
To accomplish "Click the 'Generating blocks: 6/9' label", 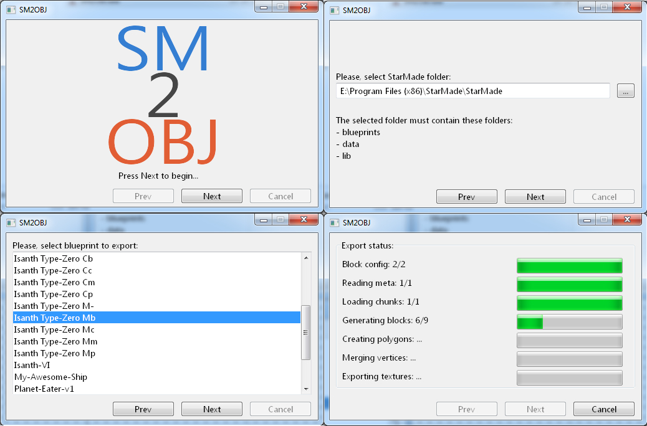I will (385, 320).
